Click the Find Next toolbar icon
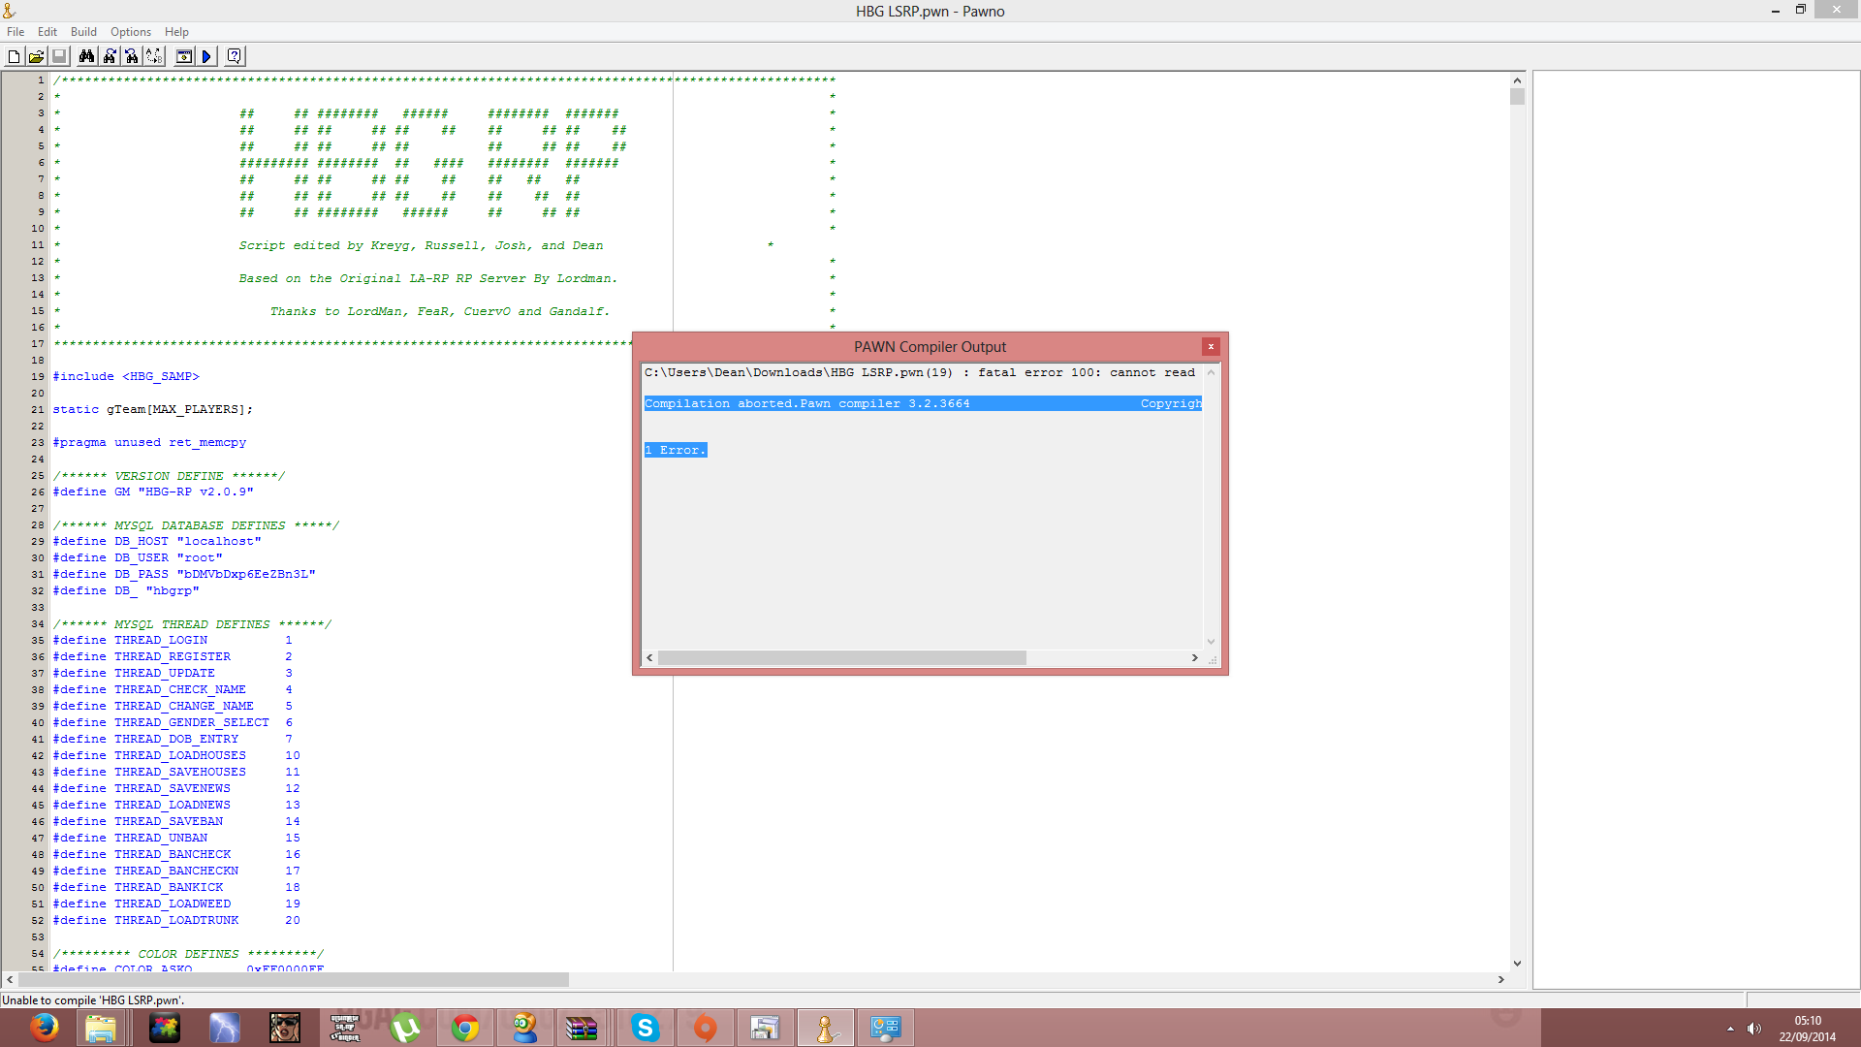 pyautogui.click(x=110, y=56)
